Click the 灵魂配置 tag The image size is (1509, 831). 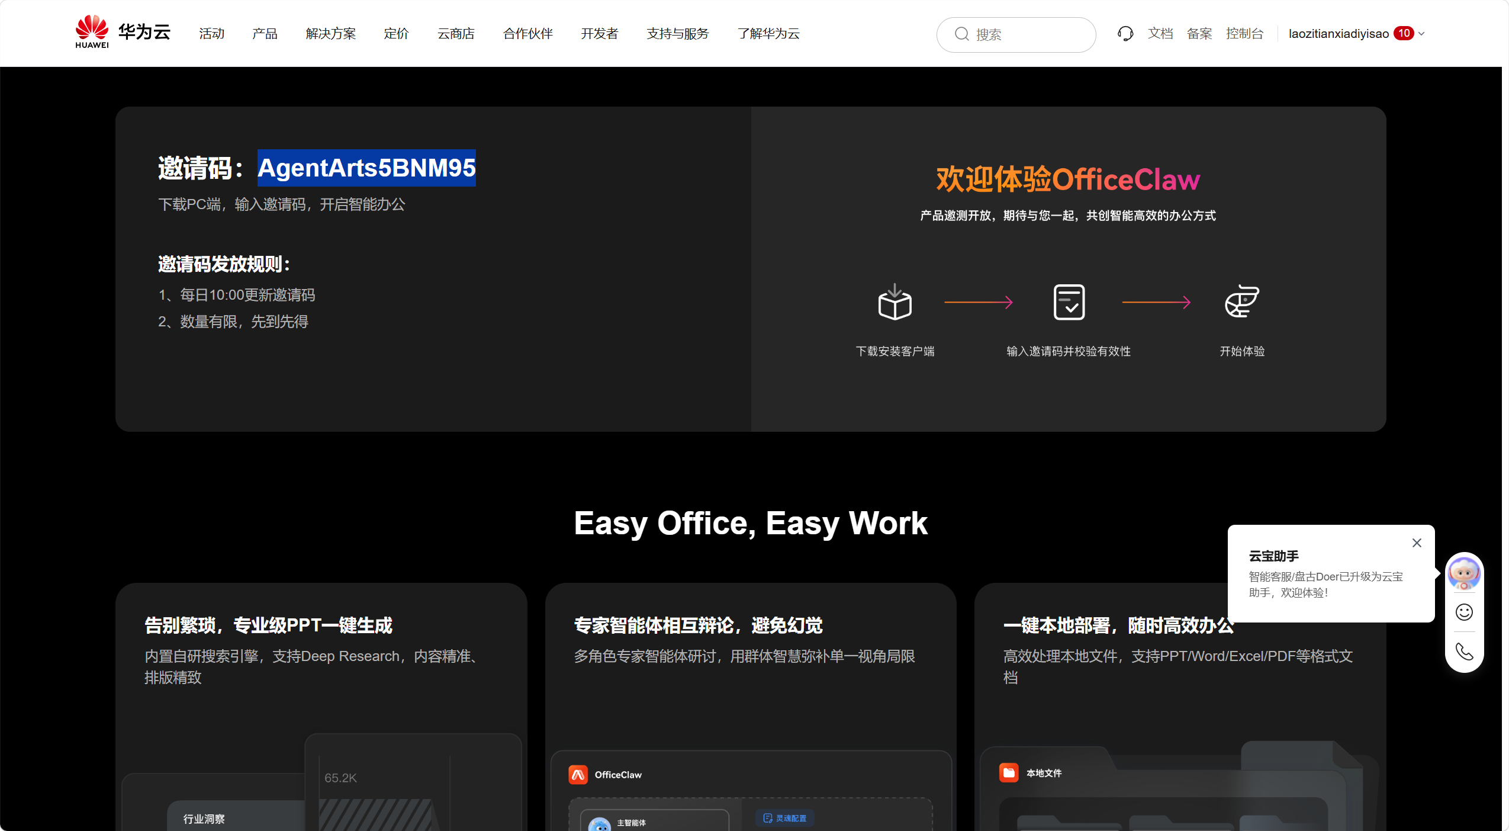coord(784,818)
